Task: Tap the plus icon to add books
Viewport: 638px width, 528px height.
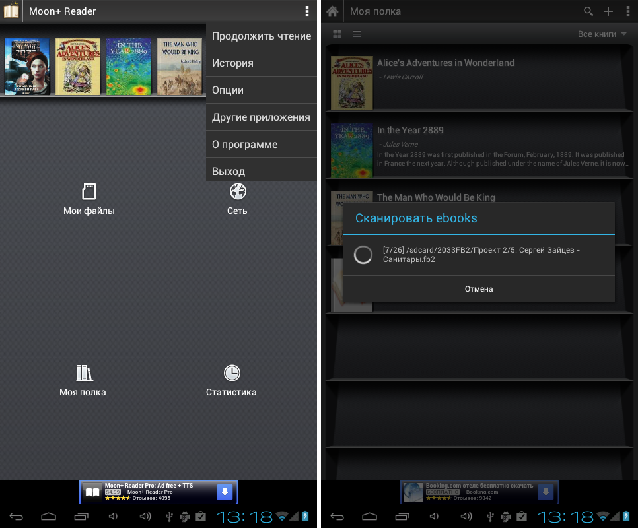Action: pos(608,11)
